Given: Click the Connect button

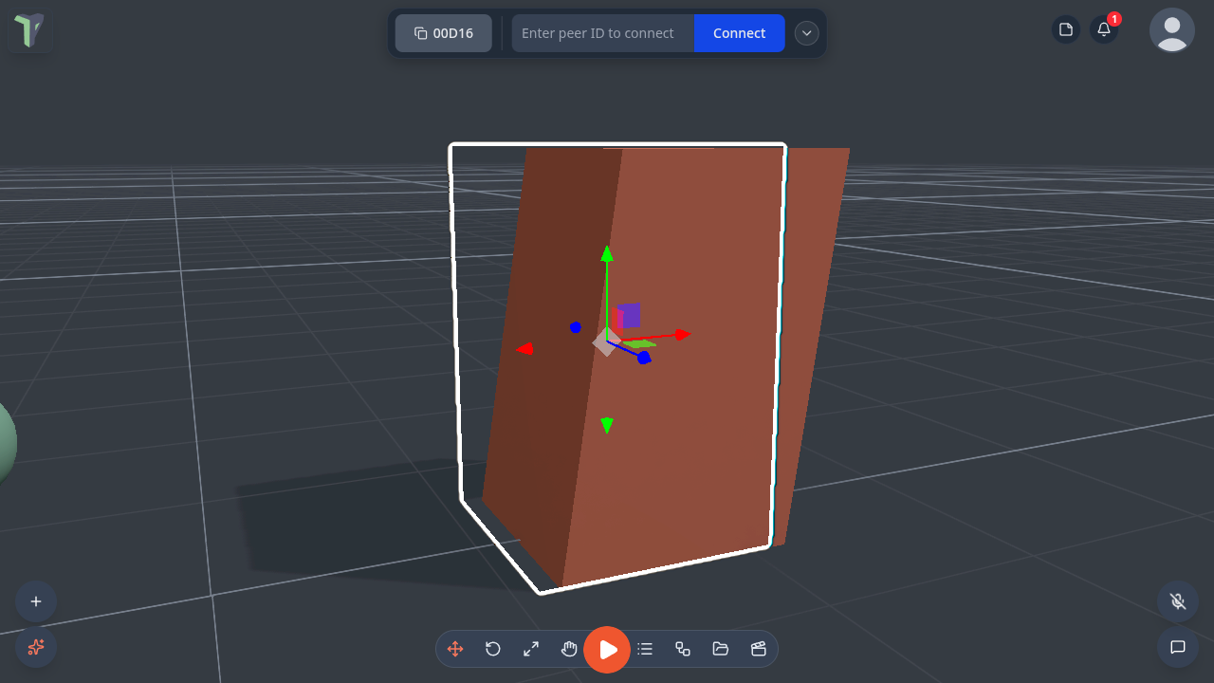Looking at the screenshot, I should 740,33.
